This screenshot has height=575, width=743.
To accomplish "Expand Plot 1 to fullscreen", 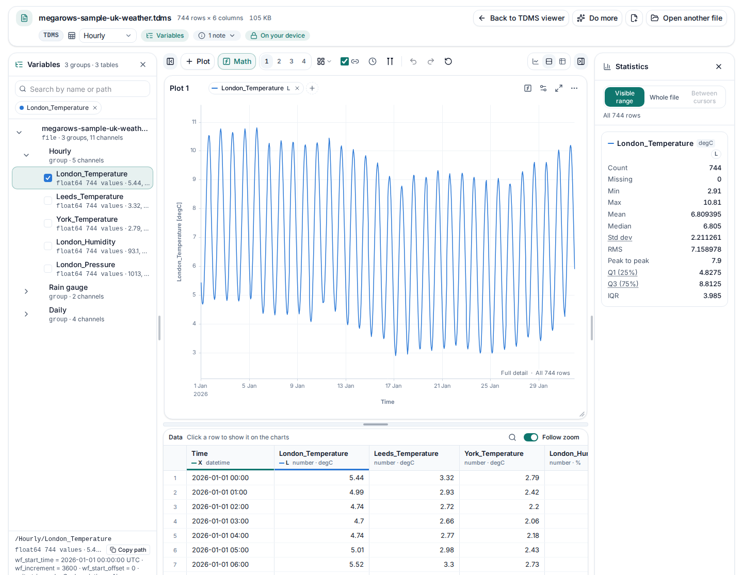I will [559, 88].
